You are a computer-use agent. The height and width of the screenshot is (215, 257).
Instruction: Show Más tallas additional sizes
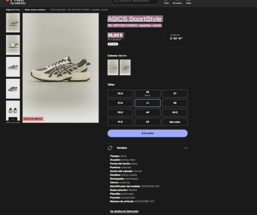click(175, 122)
